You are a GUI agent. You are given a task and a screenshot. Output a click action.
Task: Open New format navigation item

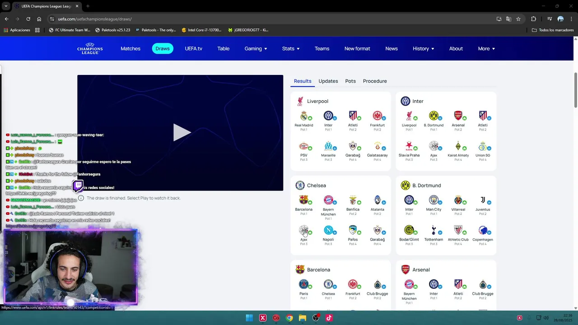coord(357,49)
